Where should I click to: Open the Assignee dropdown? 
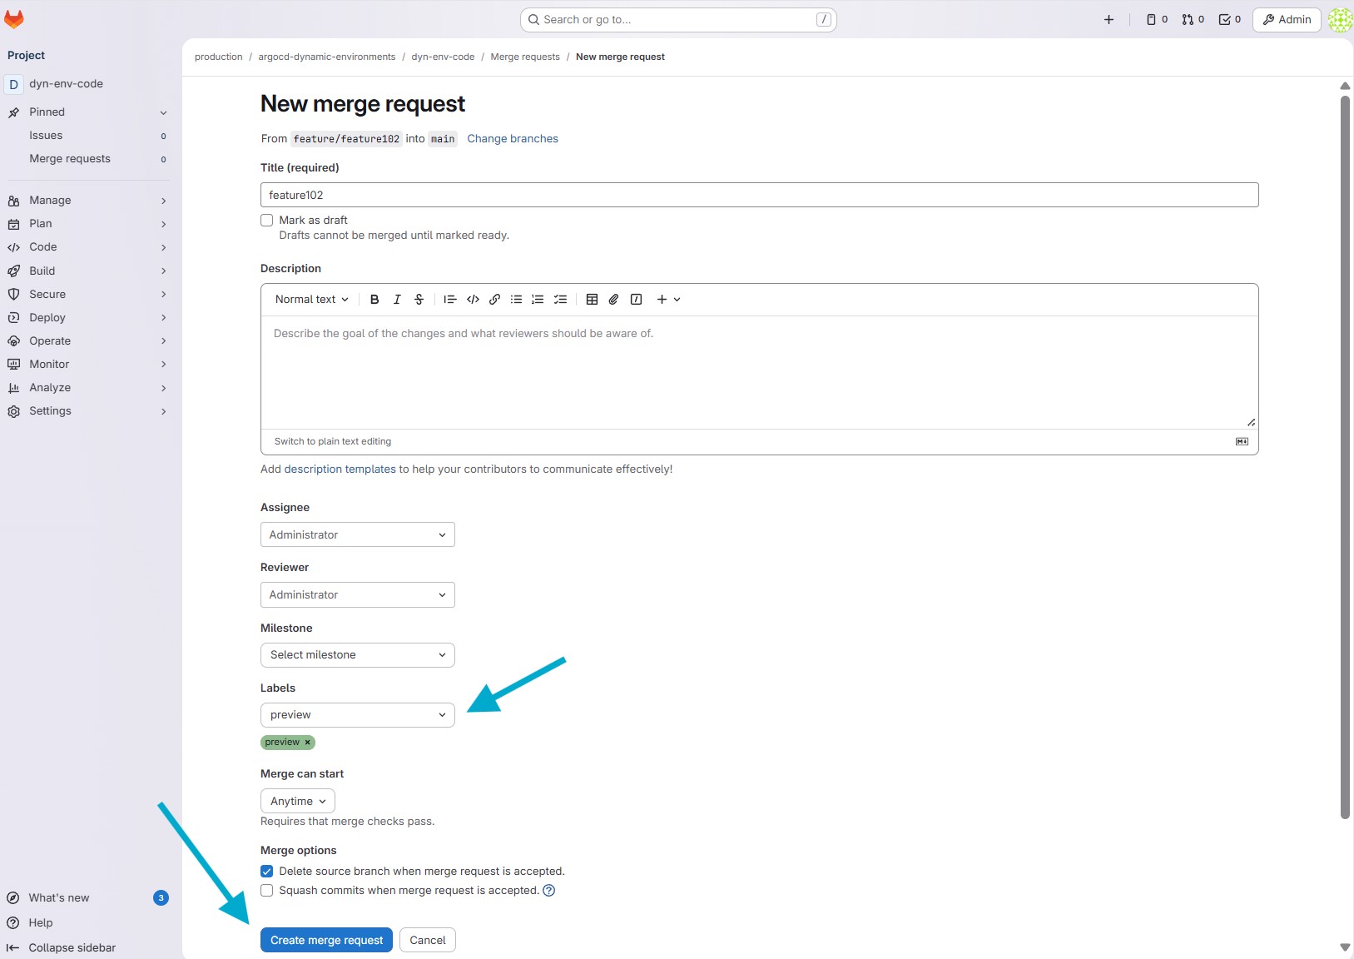pyautogui.click(x=357, y=534)
